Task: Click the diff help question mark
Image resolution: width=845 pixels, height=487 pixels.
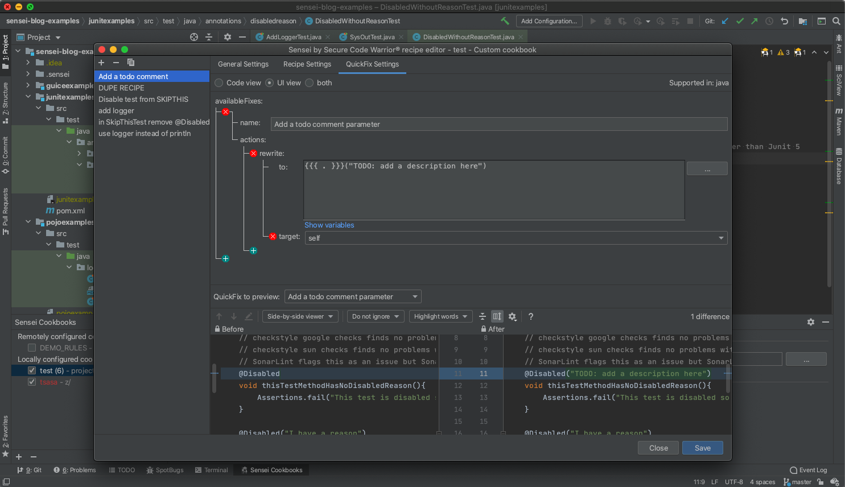Action: tap(530, 317)
